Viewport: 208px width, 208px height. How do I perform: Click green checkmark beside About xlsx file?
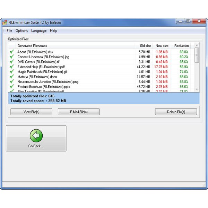[12, 52]
